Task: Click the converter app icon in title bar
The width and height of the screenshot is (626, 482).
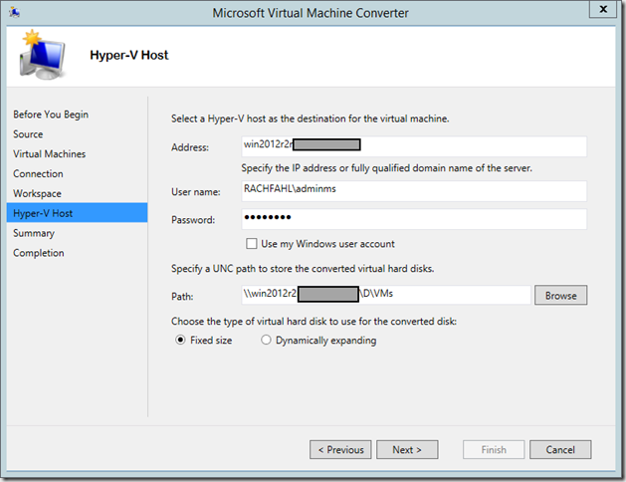Action: point(14,13)
